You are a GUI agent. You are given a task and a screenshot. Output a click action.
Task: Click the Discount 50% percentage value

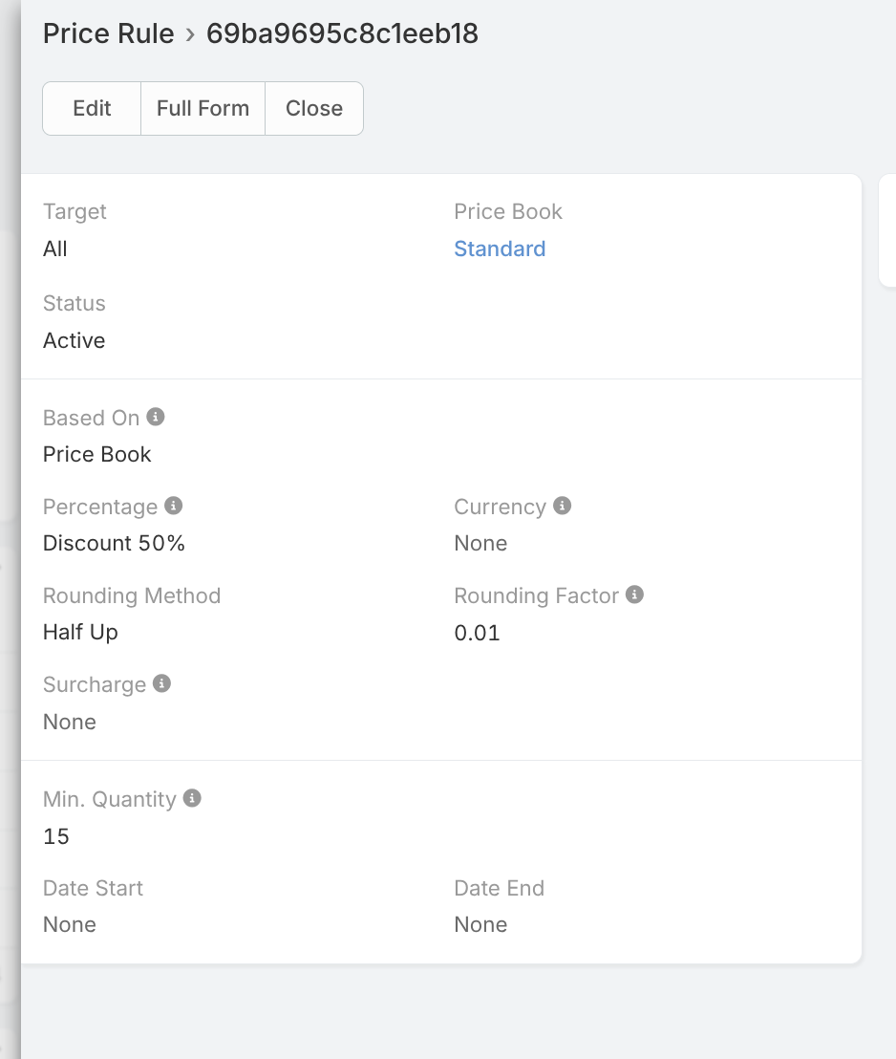(114, 543)
